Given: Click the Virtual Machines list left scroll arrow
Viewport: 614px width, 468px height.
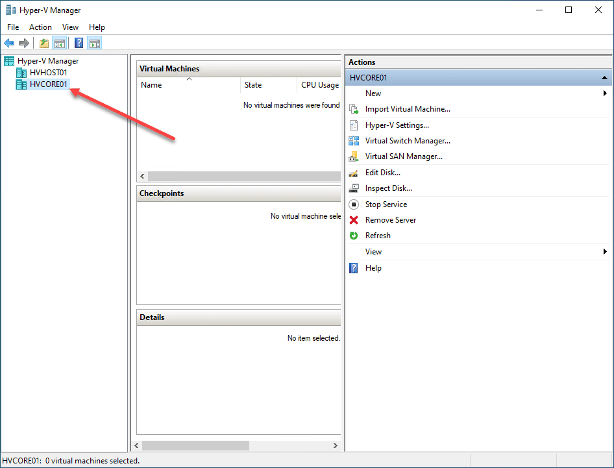Looking at the screenshot, I should [x=143, y=177].
